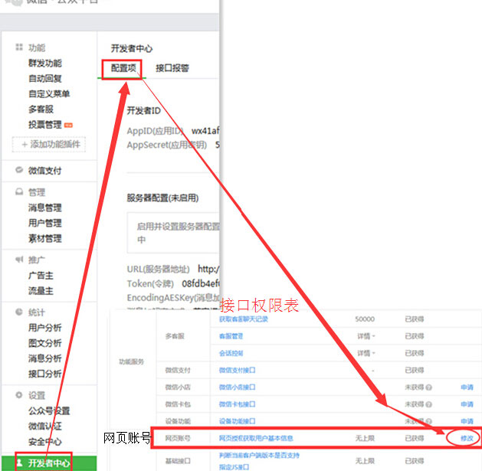Open 消息管理 in the sidebar
482x471 pixels.
click(45, 208)
